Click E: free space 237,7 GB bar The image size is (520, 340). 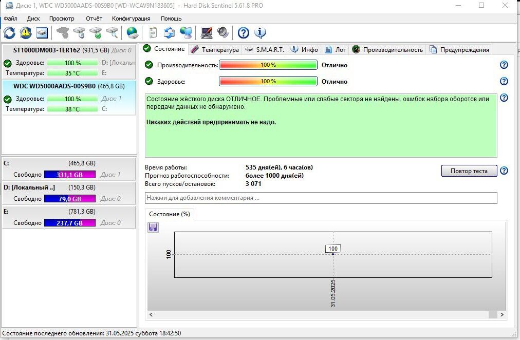[x=70, y=223]
